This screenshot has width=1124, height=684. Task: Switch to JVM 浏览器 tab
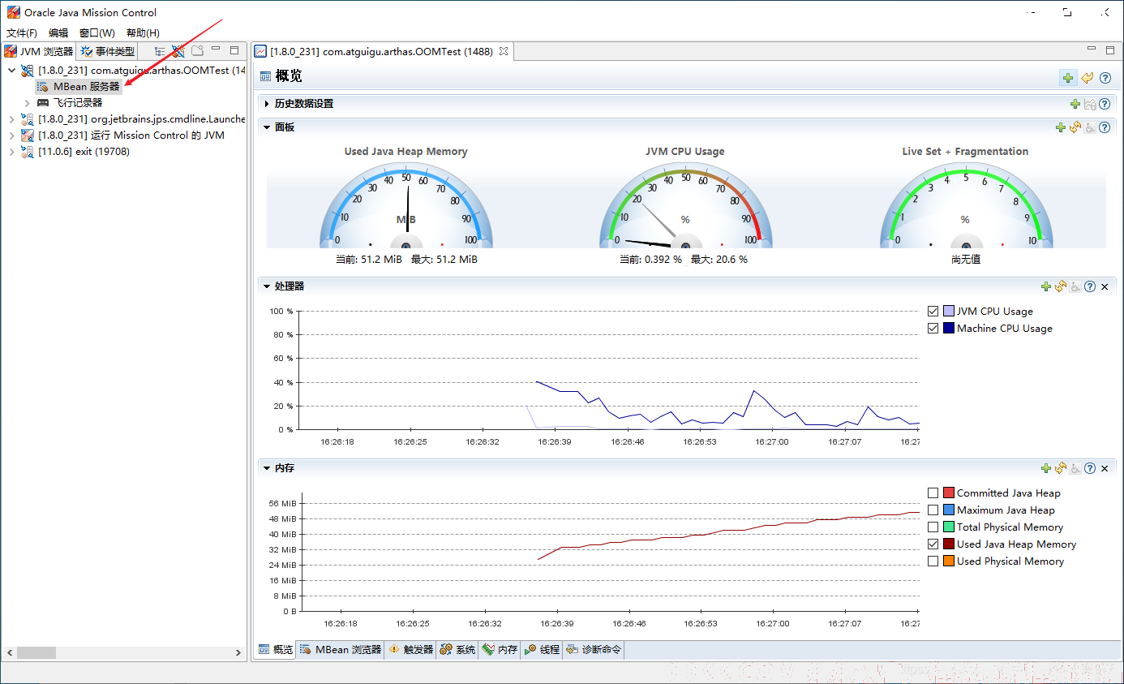pos(39,51)
